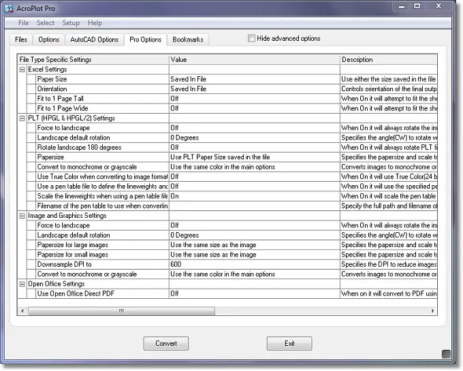
Task: Click the window resize grip icon
Action: pos(446,354)
